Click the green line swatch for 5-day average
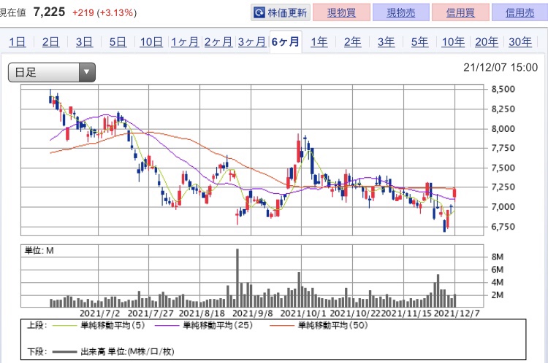Viewport: 548px width, 363px height. point(64,326)
